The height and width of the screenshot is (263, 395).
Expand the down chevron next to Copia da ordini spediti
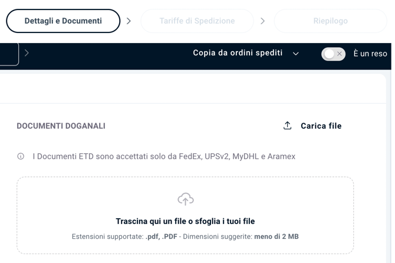click(x=296, y=54)
